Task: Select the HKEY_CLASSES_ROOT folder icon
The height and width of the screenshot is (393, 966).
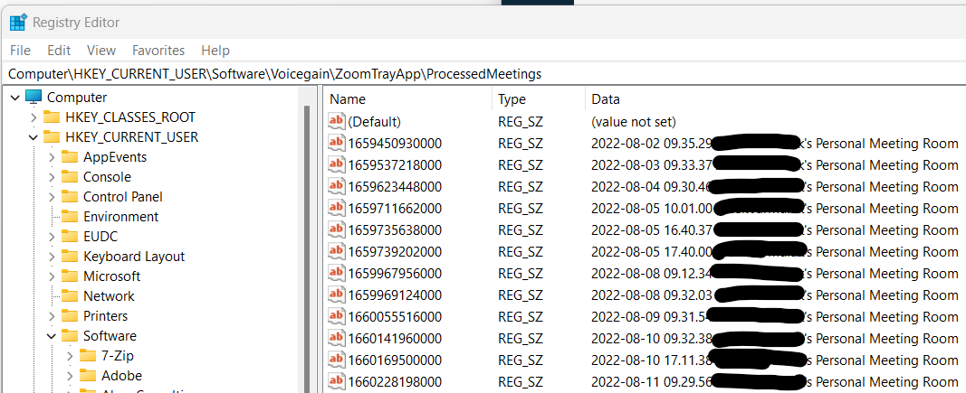Action: (52, 117)
